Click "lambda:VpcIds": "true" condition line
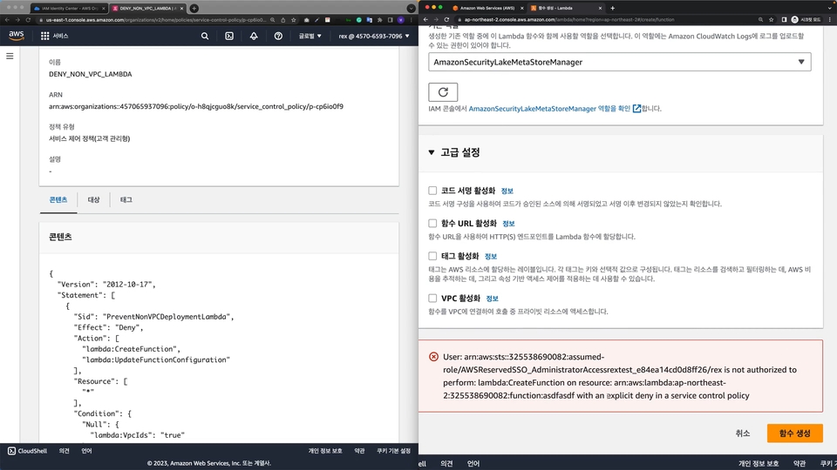 137,435
